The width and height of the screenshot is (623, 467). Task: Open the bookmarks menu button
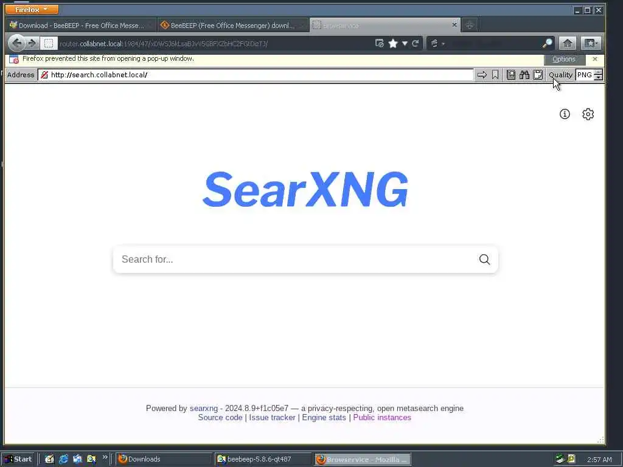591,43
